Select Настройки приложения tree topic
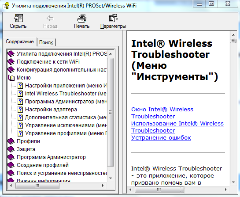 66,86
